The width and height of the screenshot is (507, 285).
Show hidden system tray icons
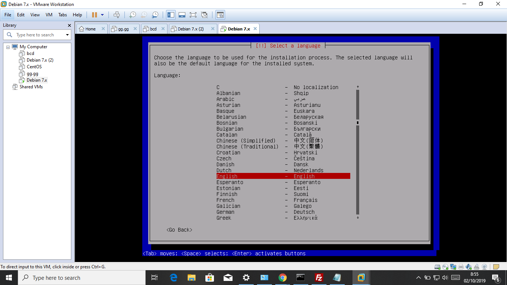click(419, 278)
